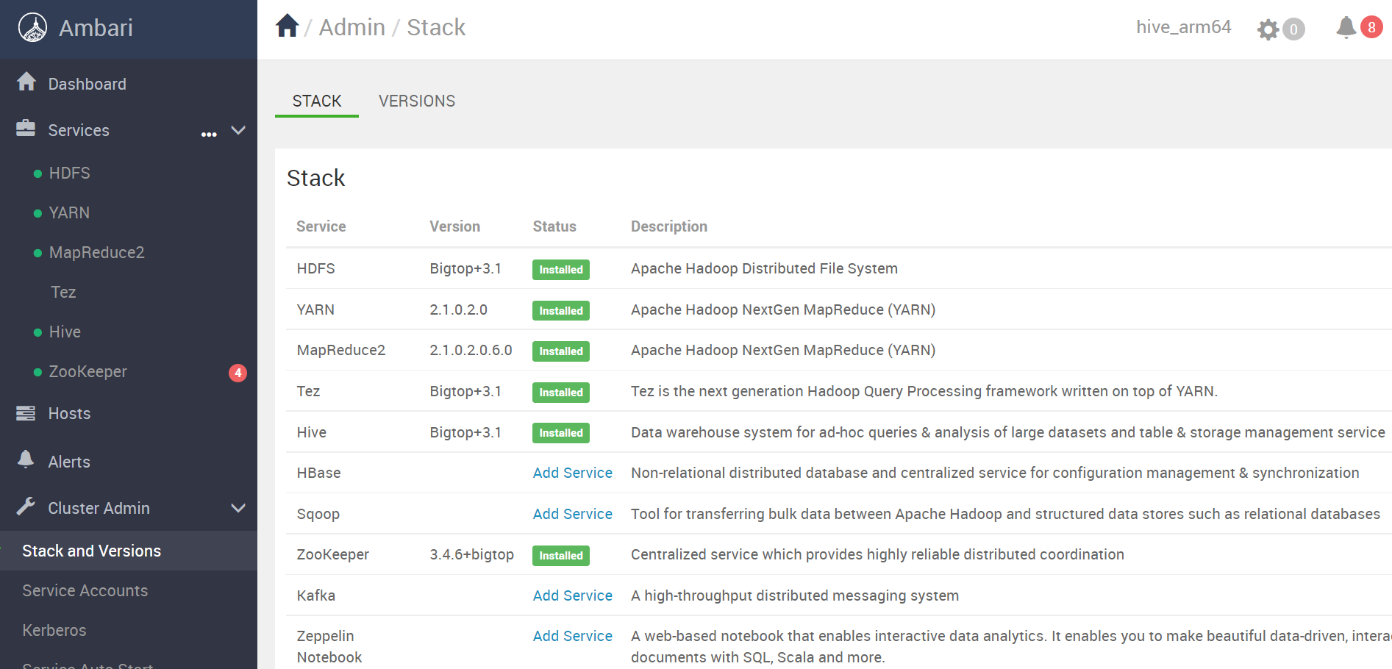
Task: Click the 'Stack' panel heading
Action: click(x=315, y=178)
